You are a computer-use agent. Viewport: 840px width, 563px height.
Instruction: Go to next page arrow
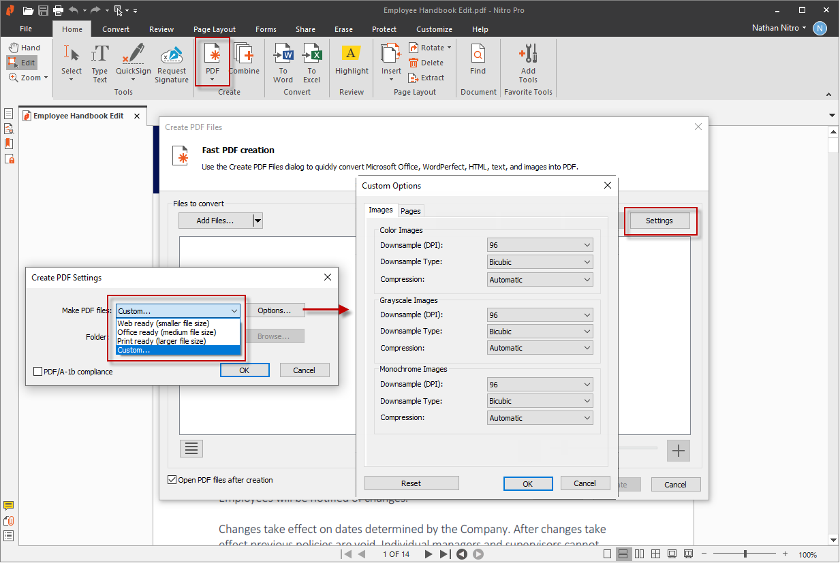click(429, 554)
